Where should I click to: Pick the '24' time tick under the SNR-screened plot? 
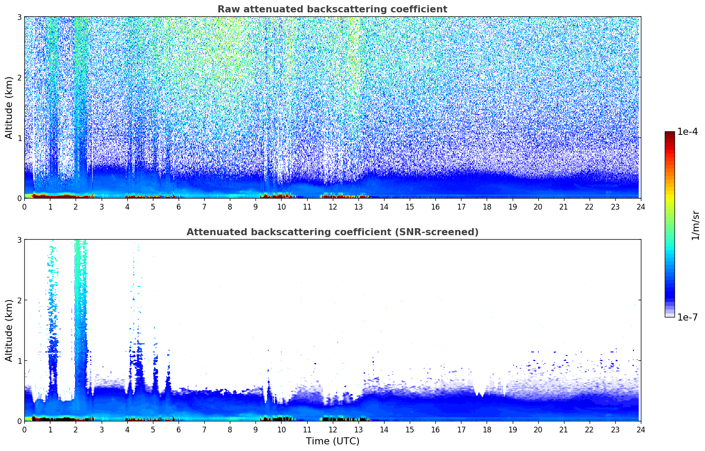(641, 429)
